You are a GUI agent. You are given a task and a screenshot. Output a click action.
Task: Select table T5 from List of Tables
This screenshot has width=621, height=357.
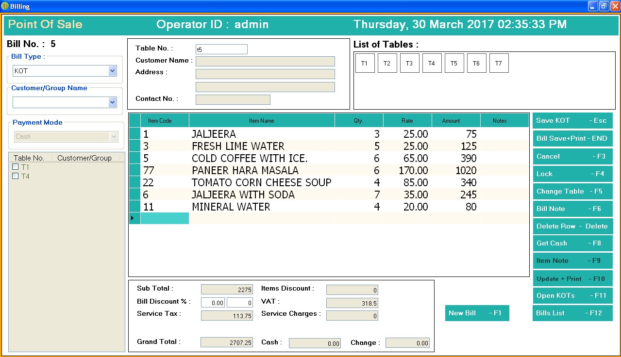tap(454, 63)
